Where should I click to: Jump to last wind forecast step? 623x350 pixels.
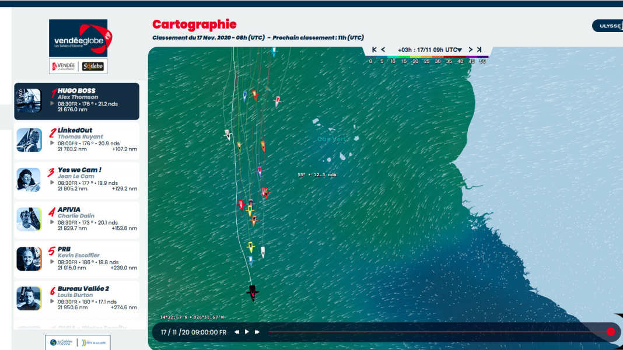[479, 50]
